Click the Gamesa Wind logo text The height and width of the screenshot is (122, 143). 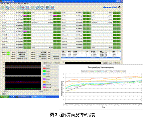tap(110, 7)
